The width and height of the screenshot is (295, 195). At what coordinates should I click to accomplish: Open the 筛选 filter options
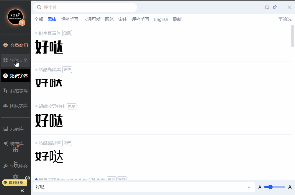click(285, 19)
